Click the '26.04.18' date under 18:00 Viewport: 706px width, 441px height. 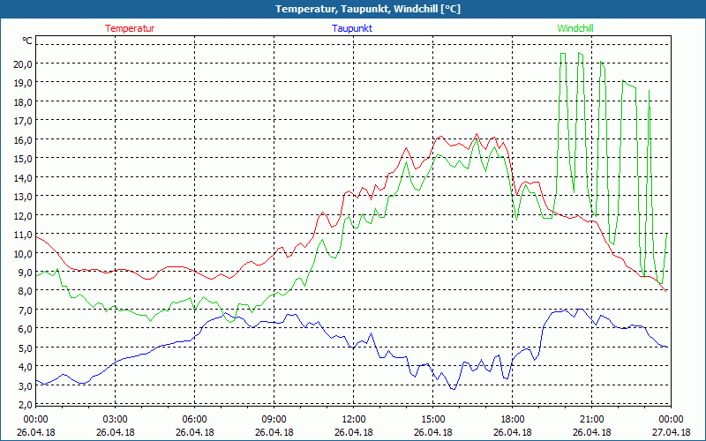click(513, 432)
